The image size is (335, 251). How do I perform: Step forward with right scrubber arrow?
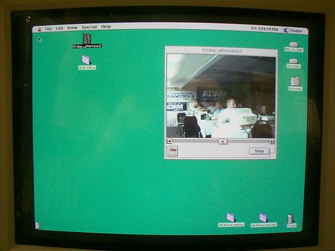tap(272, 141)
